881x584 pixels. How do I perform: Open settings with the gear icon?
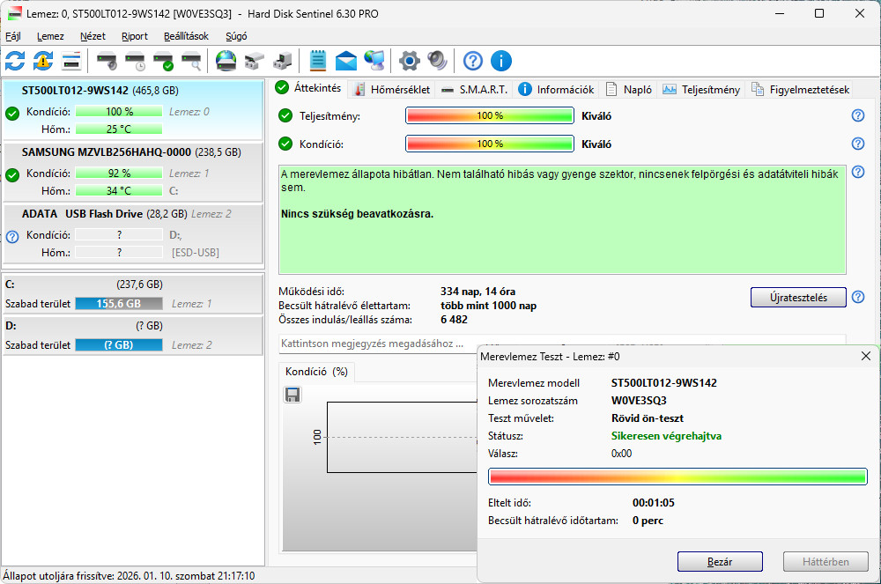409,61
